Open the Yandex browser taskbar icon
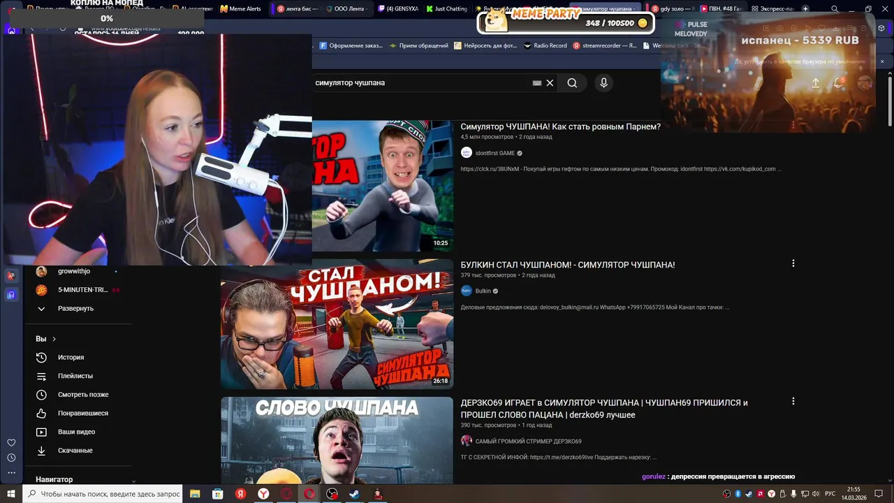Screen dimensions: 894x503 point(263,494)
